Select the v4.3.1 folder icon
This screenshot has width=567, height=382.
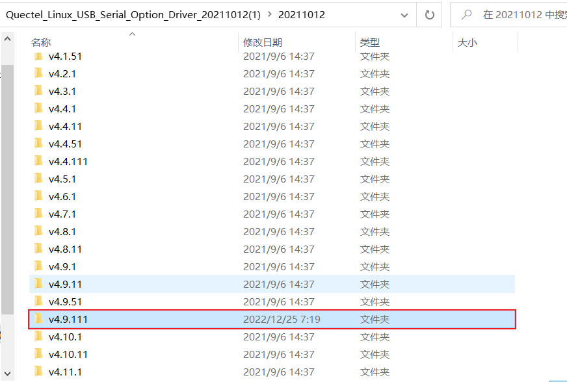click(x=38, y=91)
